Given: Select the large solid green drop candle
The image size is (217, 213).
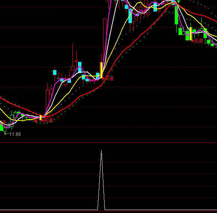Looking at the screenshot, I should (176, 15).
